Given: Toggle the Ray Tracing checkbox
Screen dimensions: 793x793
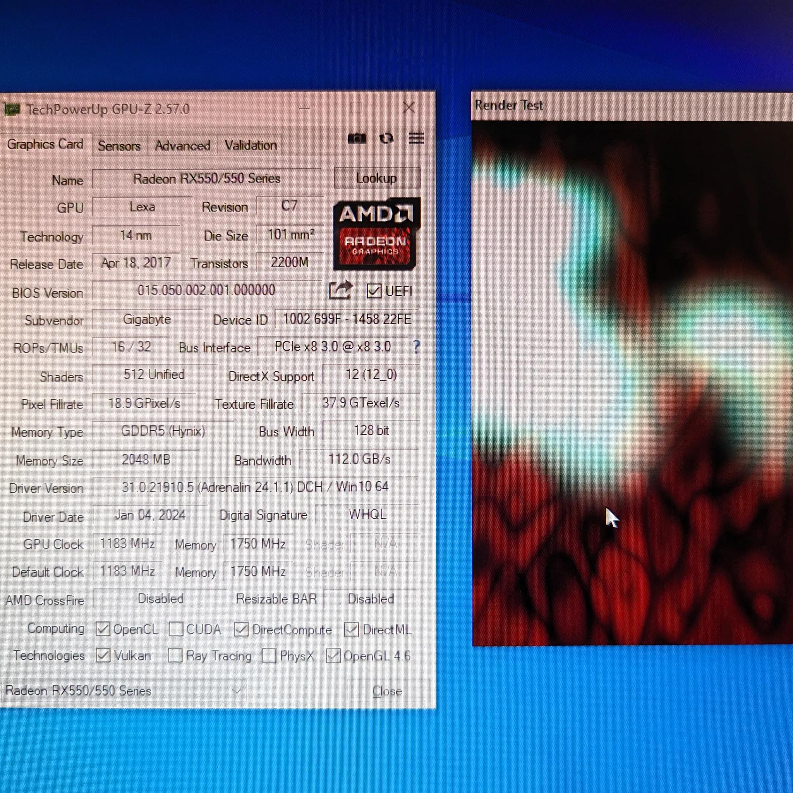Looking at the screenshot, I should [x=175, y=655].
